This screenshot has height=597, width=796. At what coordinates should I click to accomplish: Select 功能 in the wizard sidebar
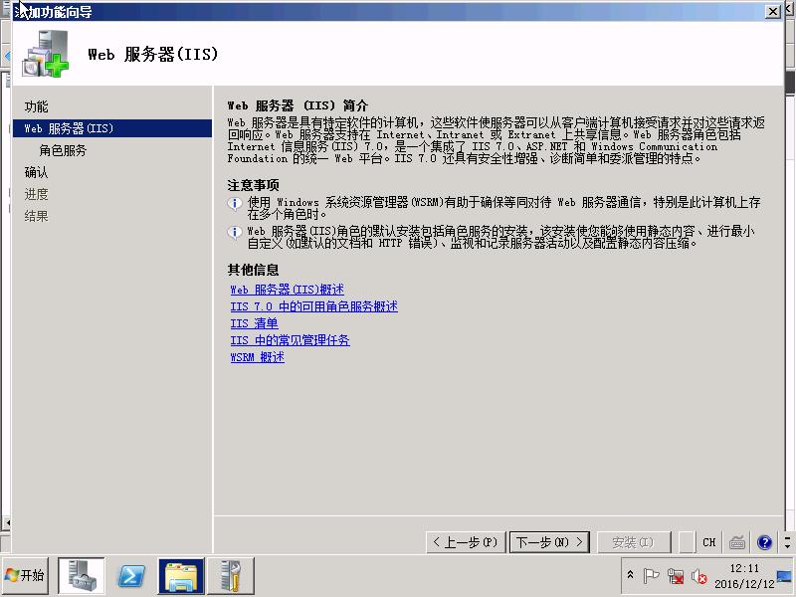coord(36,106)
